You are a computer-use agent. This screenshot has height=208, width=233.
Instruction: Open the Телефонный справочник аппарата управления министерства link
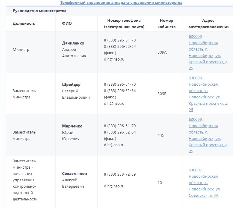[121, 3]
